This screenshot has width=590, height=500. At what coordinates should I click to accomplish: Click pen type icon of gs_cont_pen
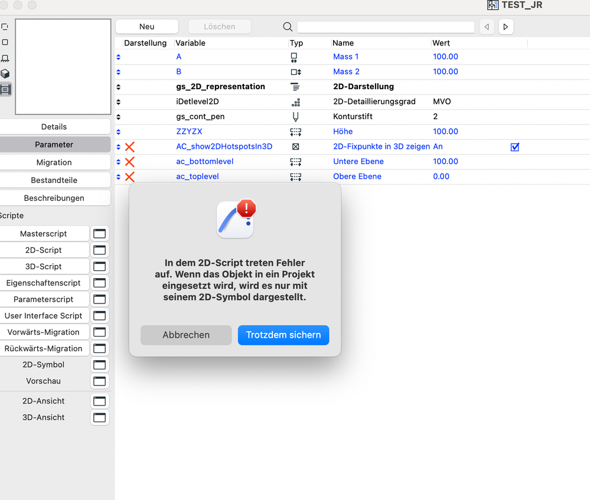(296, 117)
